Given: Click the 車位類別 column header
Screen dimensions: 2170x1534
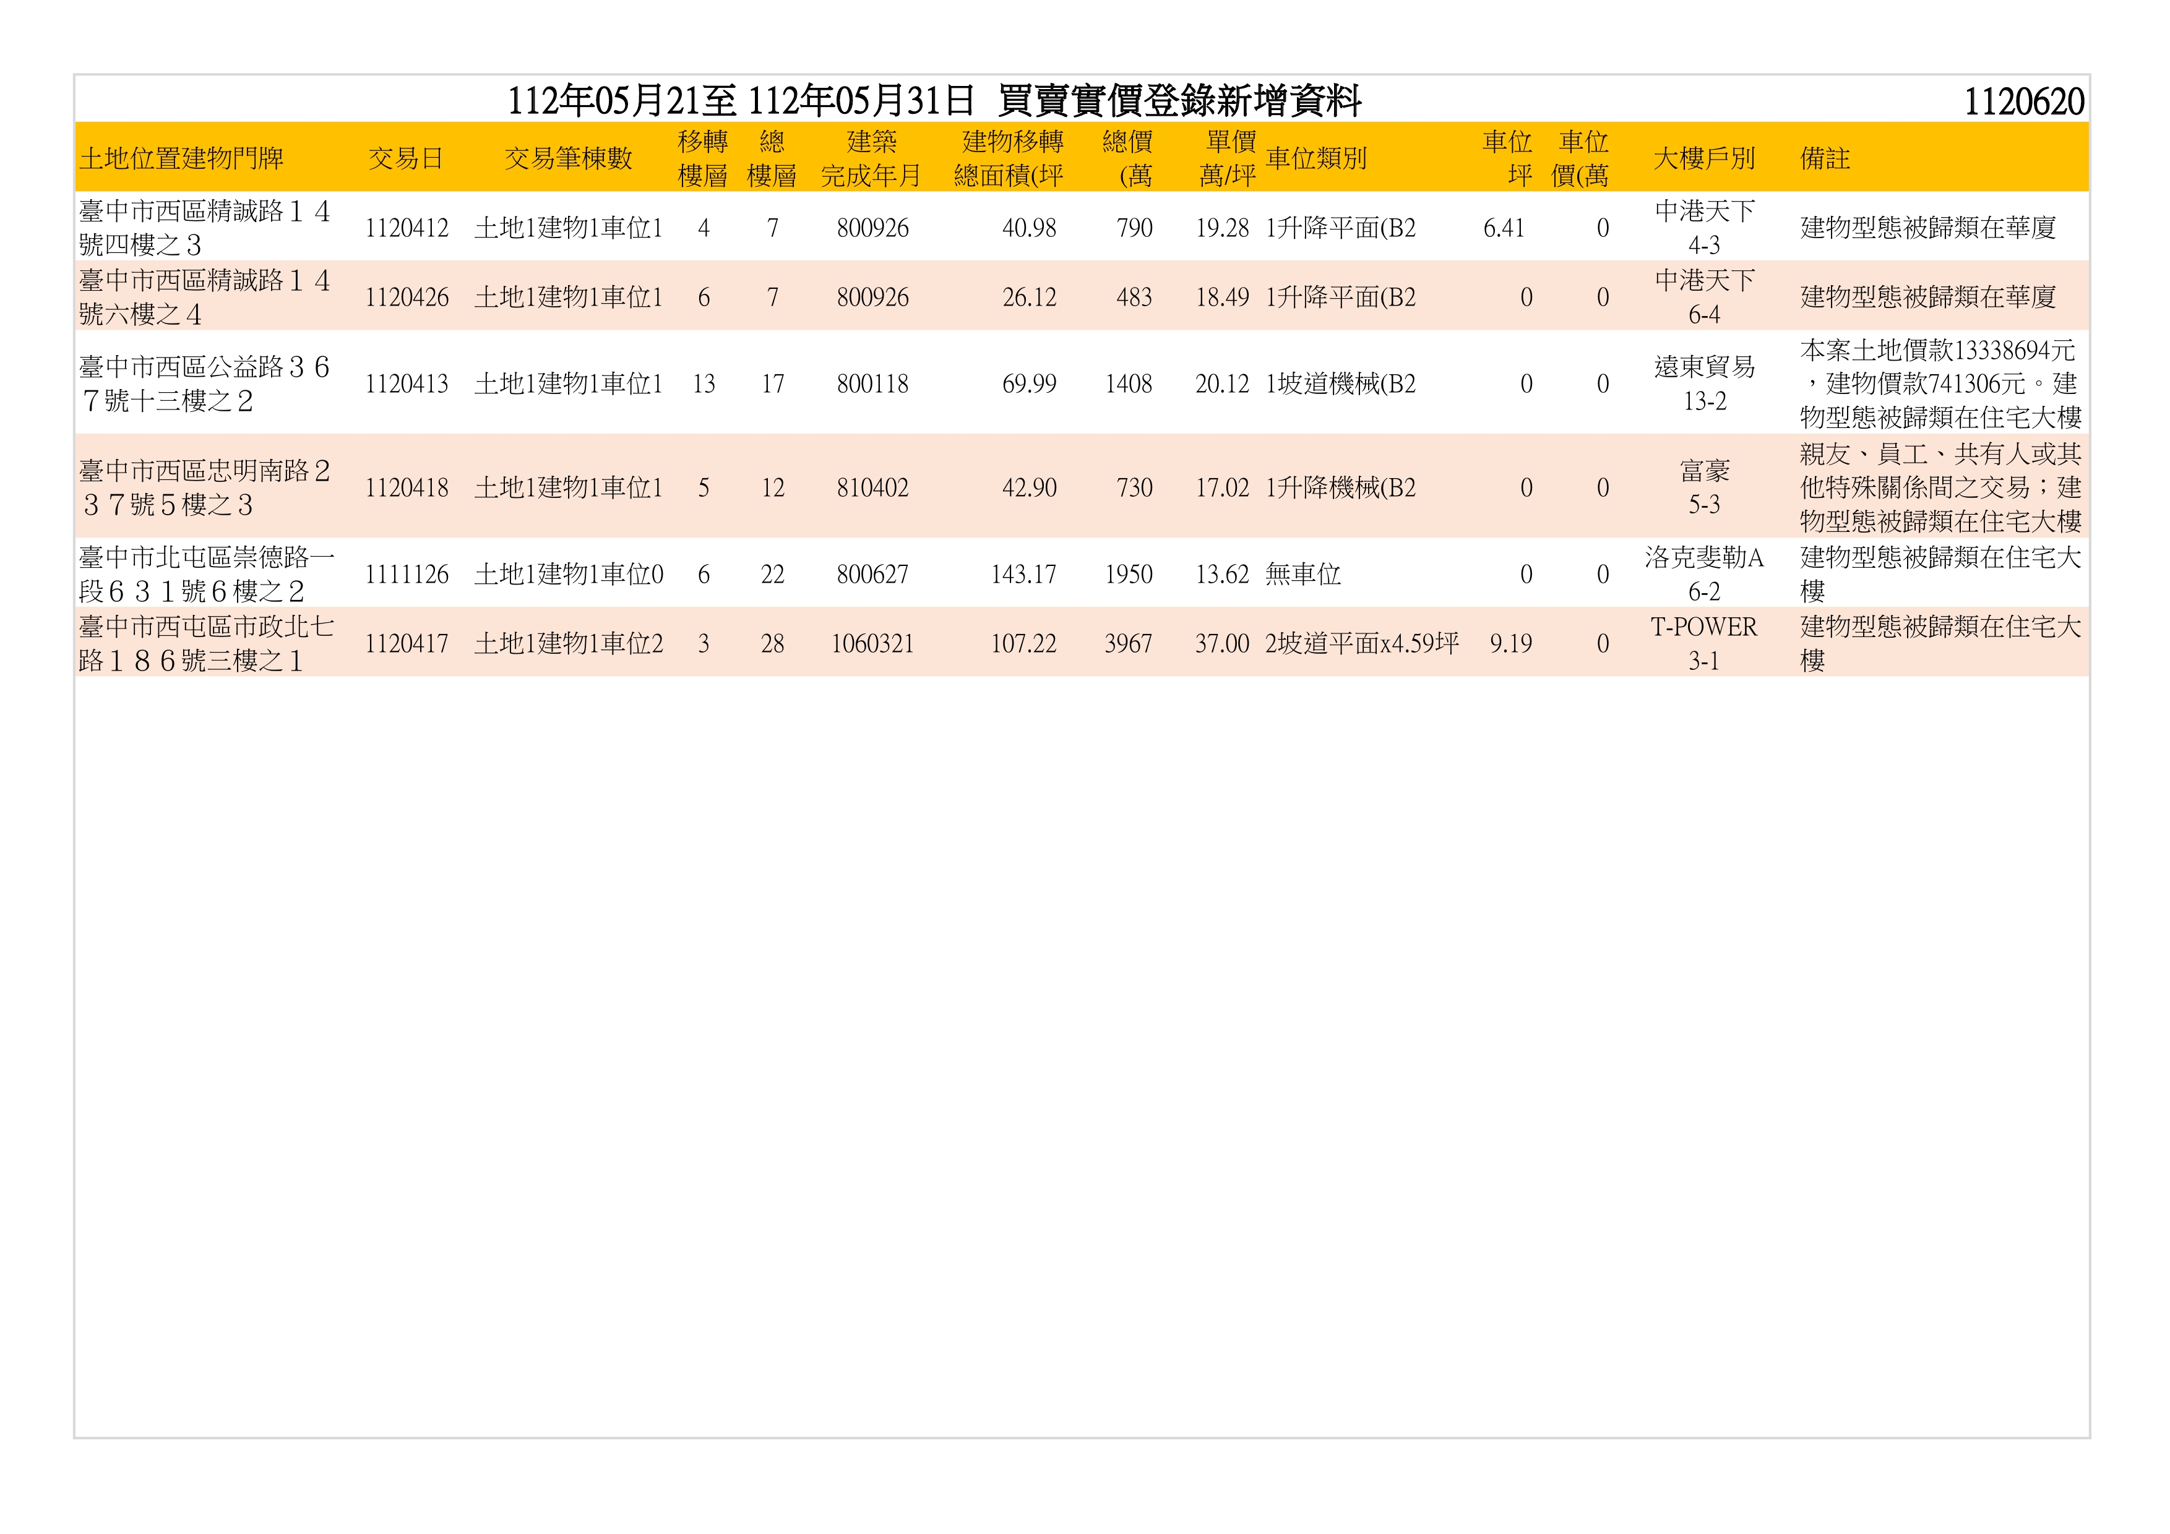Looking at the screenshot, I should [1317, 158].
